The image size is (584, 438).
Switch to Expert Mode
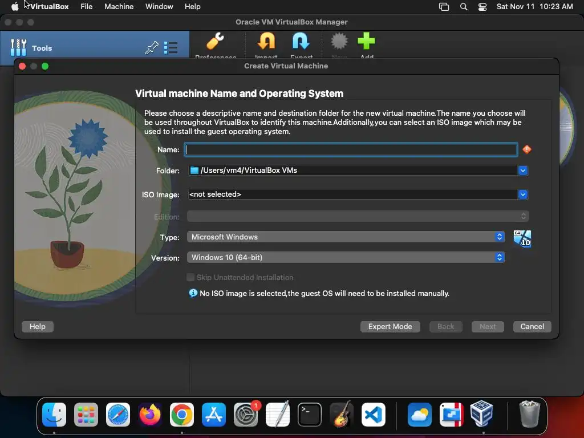pos(390,327)
